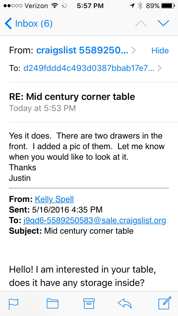
Task: Tap the d249fddd4c493 recipient address
Action: click(89, 68)
